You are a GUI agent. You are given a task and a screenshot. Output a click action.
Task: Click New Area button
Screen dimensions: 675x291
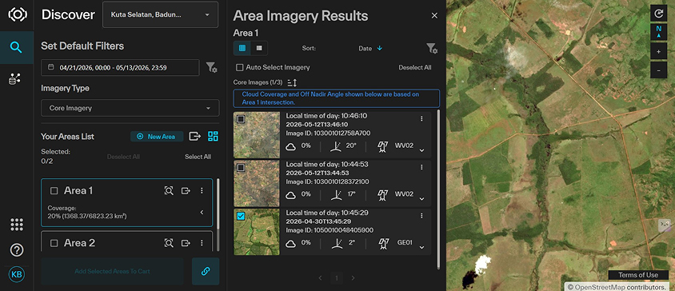(157, 137)
